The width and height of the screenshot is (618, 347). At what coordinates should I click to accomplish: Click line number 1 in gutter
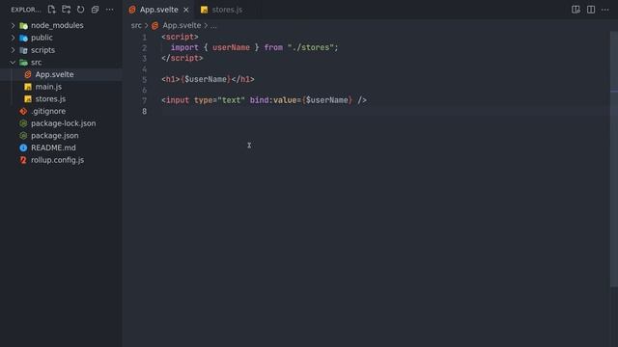click(144, 38)
